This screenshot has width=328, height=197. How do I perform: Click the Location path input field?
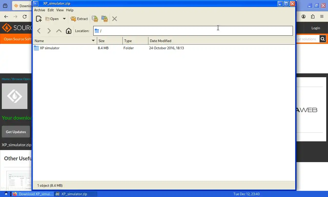[x=193, y=31]
